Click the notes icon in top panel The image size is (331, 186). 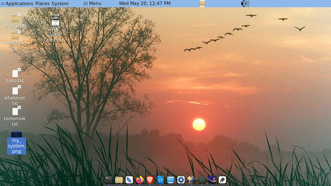pos(202,3)
